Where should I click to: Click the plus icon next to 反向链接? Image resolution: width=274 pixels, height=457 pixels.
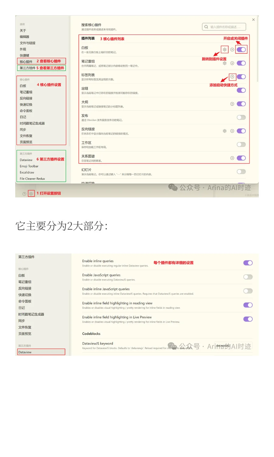[232, 131]
